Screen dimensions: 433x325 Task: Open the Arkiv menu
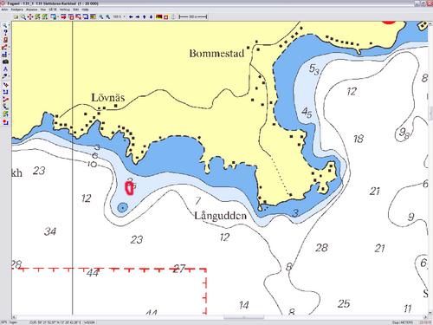point(4,10)
